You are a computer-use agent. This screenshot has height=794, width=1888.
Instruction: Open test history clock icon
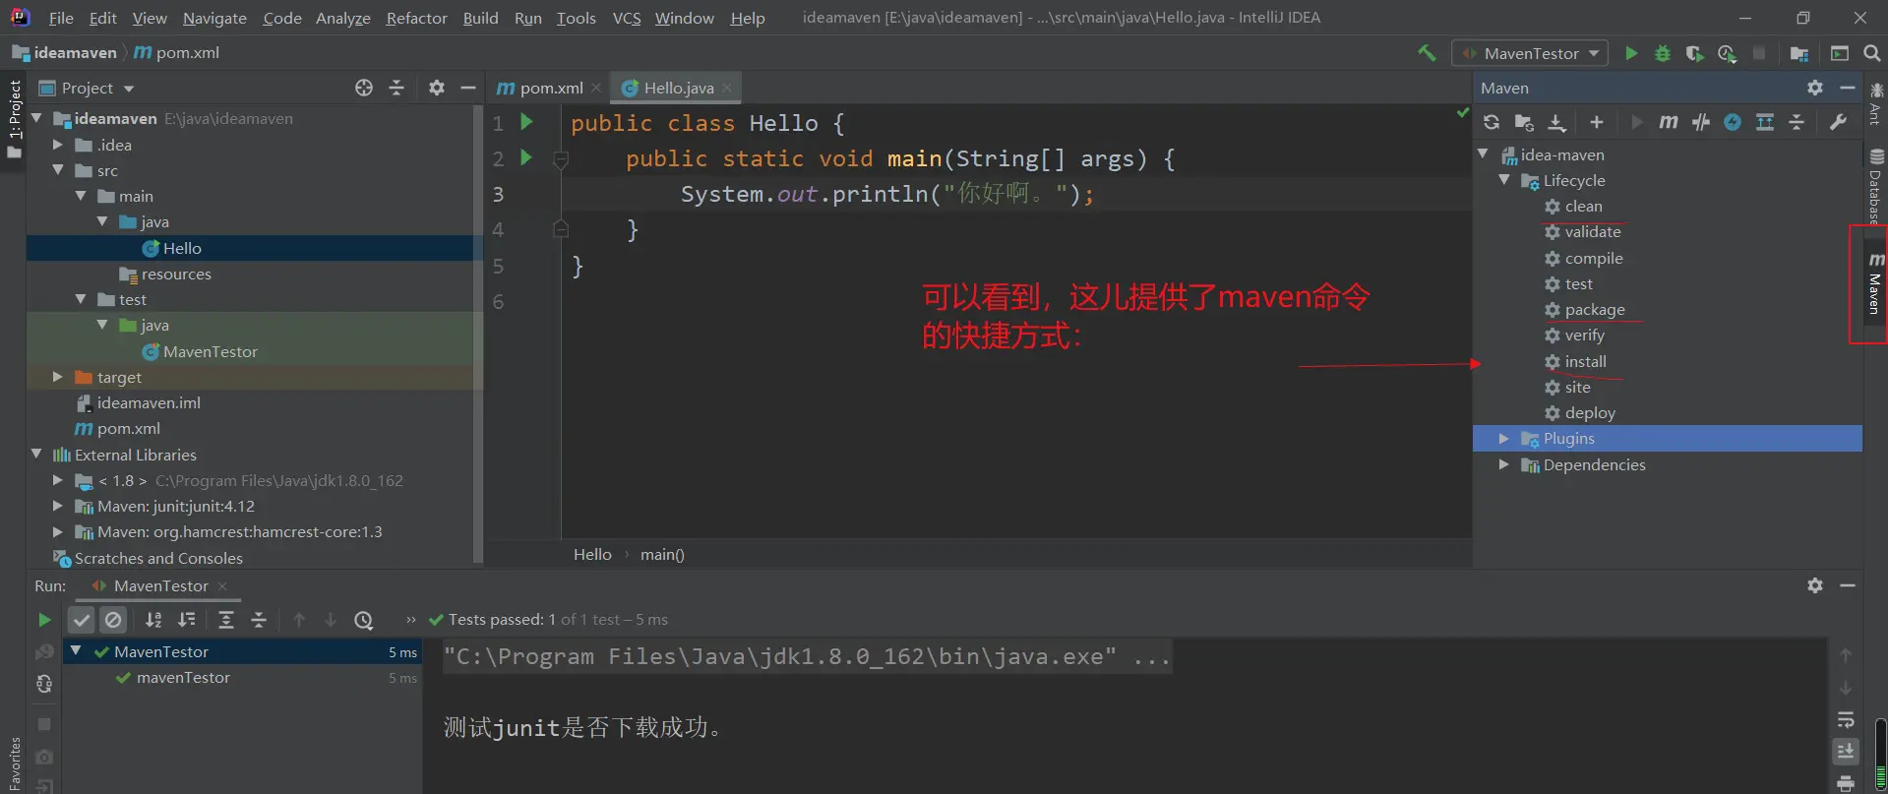coord(364,620)
